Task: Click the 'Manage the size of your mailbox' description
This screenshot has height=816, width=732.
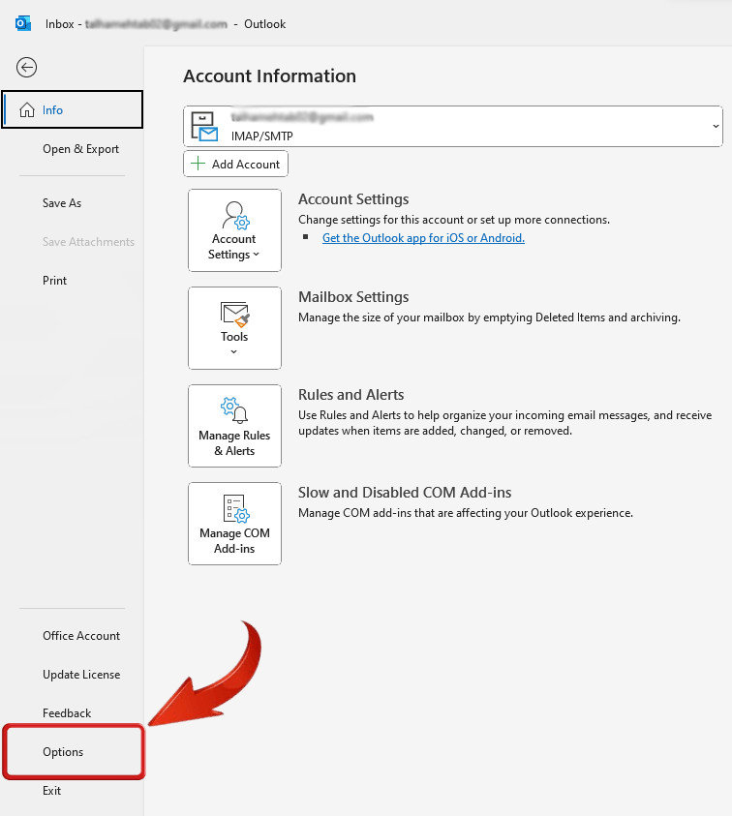Action: (x=489, y=317)
